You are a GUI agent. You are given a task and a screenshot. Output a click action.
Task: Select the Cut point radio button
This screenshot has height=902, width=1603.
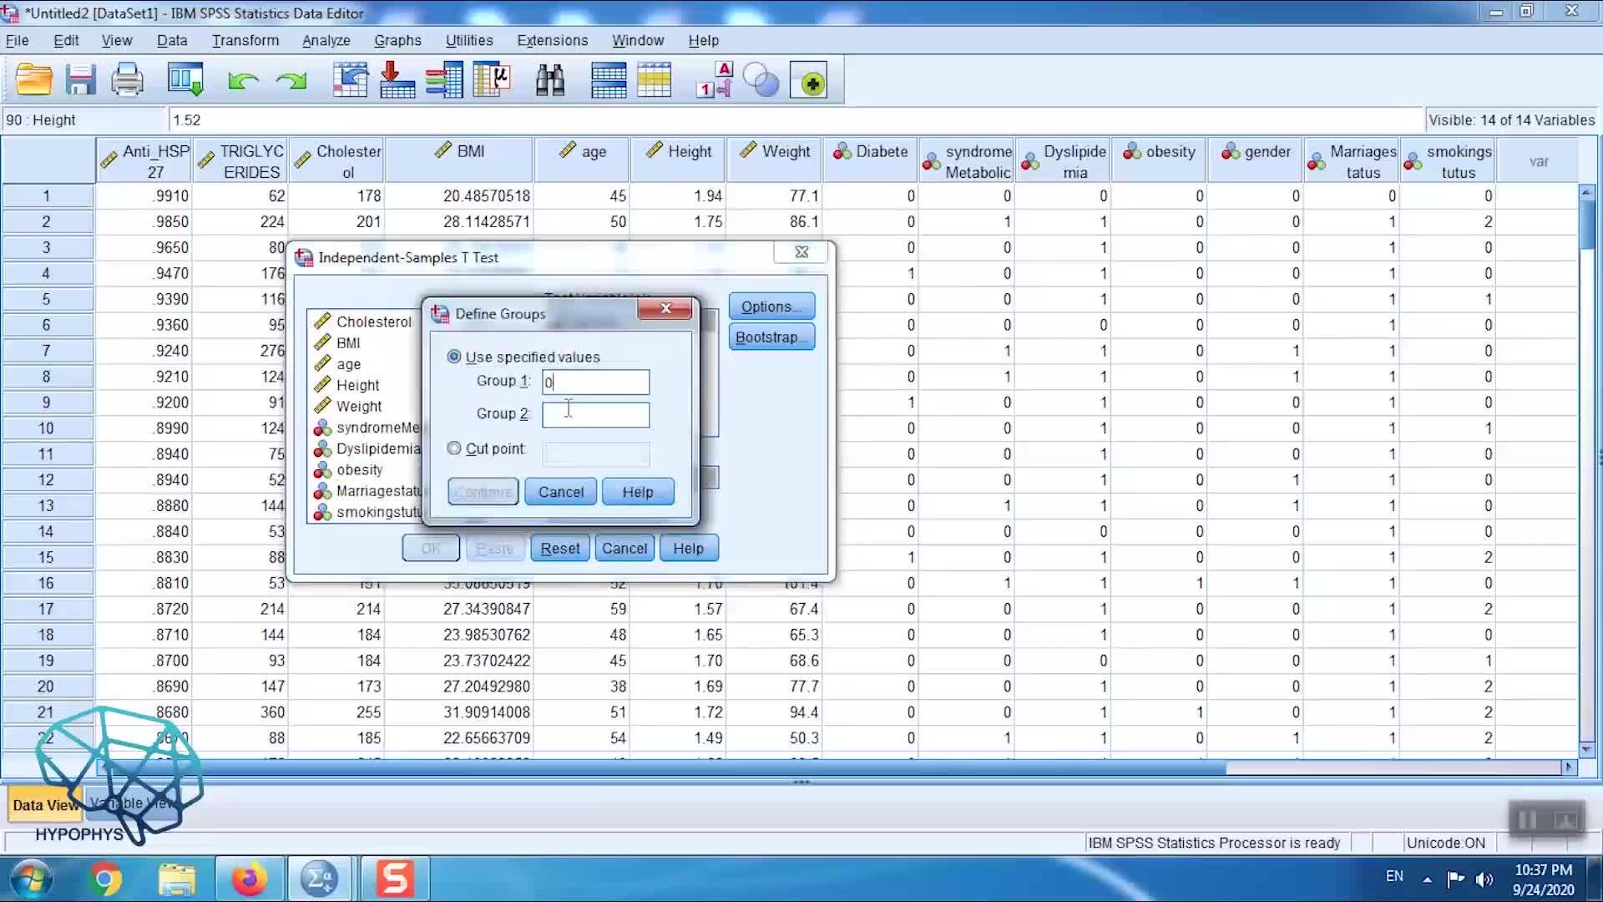(x=454, y=448)
